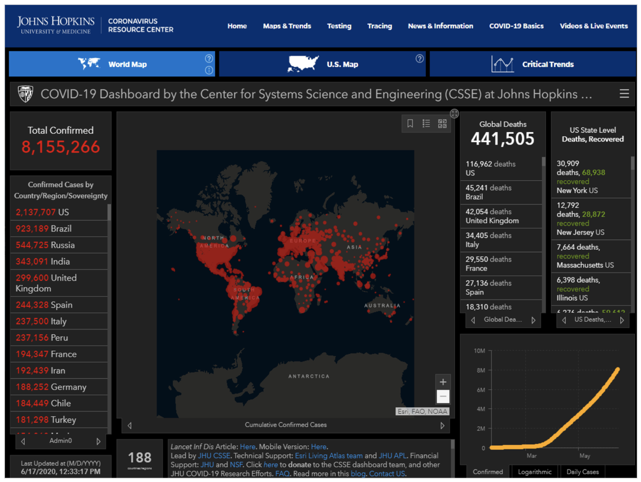Open the basemap gallery grid icon

click(442, 123)
